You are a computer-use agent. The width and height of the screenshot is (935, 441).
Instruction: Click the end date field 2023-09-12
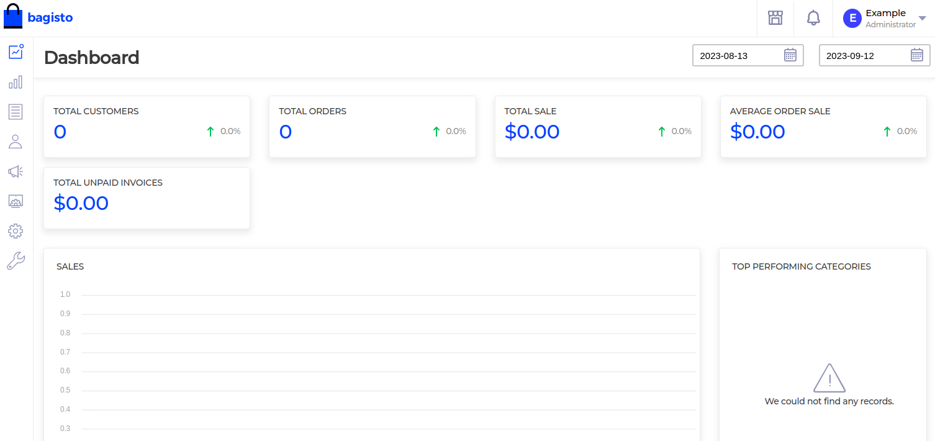(862, 56)
